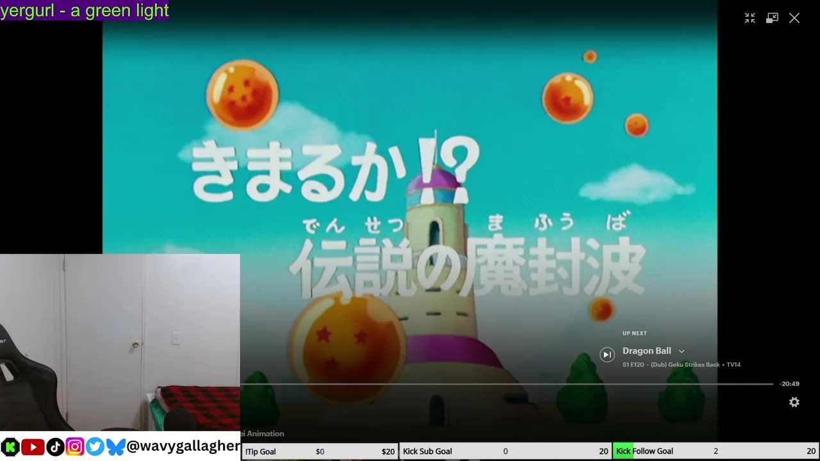Click the UP NEXT label
This screenshot has height=461, width=820.
click(634, 333)
